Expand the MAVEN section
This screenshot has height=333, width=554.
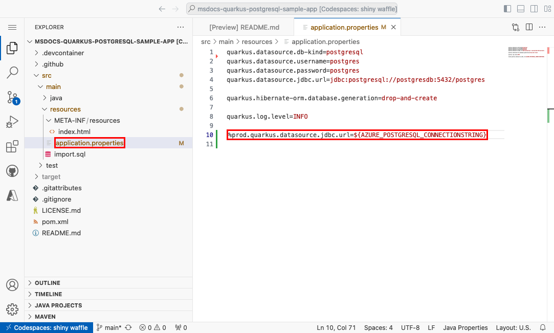(x=108, y=317)
